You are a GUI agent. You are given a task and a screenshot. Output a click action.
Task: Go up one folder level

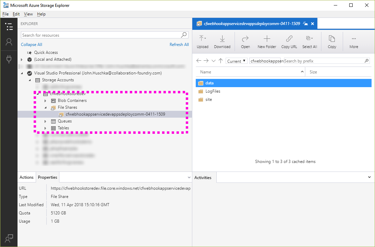pyautogui.click(x=220, y=61)
